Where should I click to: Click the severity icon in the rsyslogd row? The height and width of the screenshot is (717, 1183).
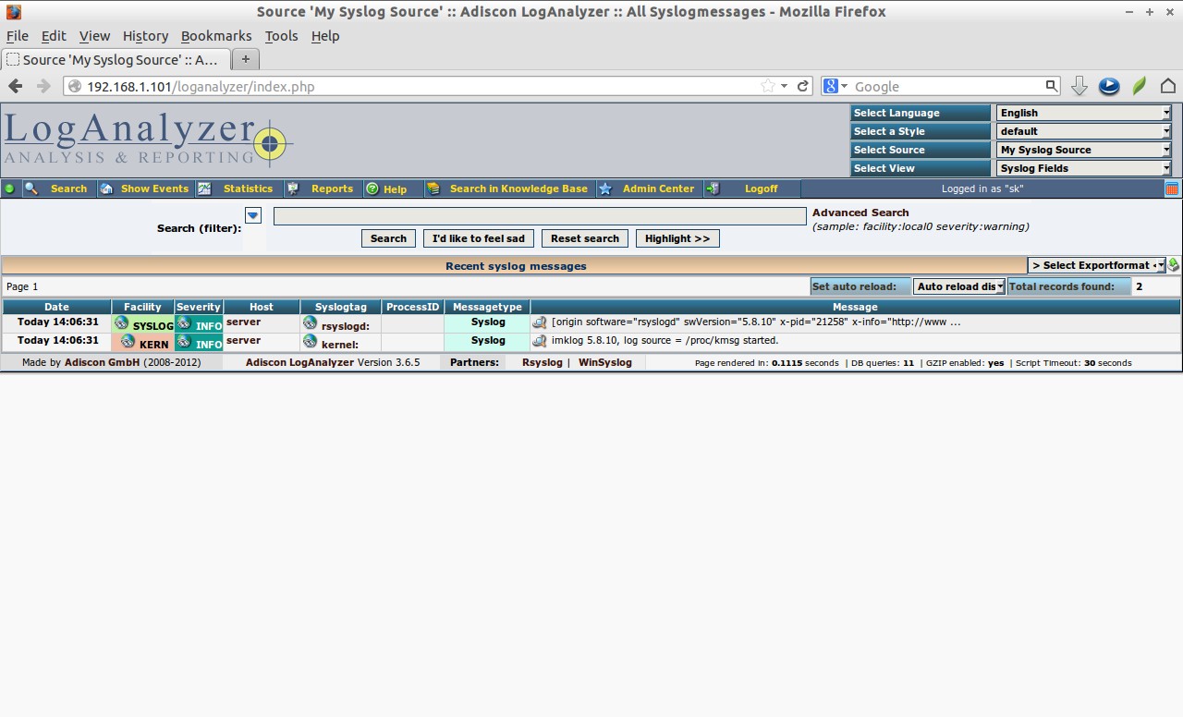(184, 323)
